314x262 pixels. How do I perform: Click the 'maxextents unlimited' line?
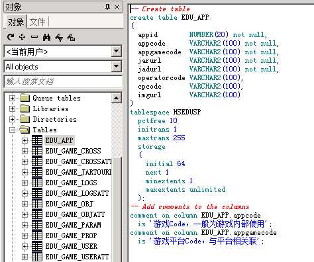[x=185, y=189]
